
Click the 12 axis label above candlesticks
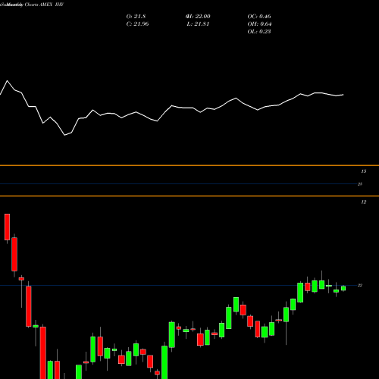point(364,202)
